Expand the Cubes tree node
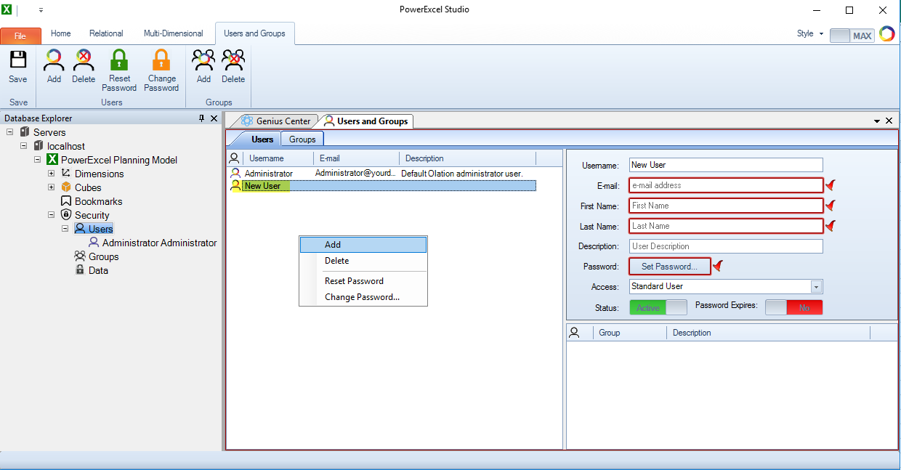This screenshot has height=470, width=901. tap(51, 187)
